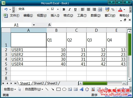Screen dimensions: 133x98
Task: Open the Undo history dropdown arrow
Action: click(x=10, y=9)
